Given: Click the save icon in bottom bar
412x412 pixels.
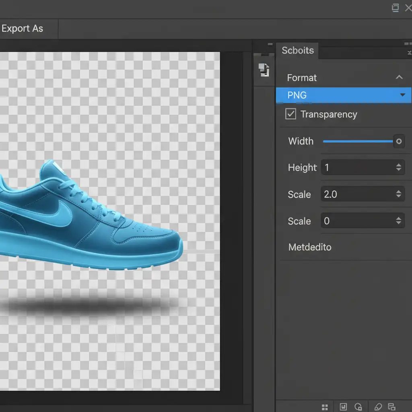Looking at the screenshot, I should (x=343, y=407).
